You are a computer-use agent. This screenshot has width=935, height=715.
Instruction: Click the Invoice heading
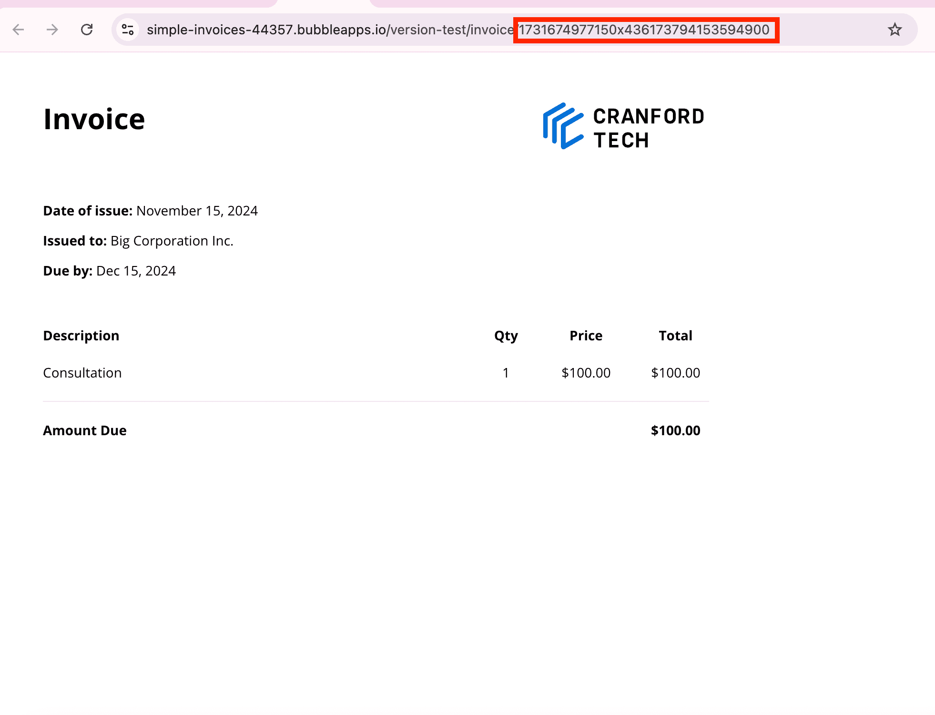pos(94,119)
